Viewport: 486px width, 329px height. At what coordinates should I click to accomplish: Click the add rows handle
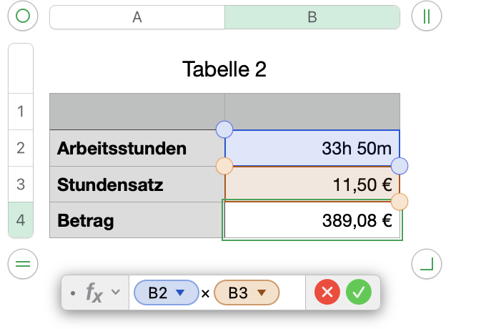(x=23, y=265)
